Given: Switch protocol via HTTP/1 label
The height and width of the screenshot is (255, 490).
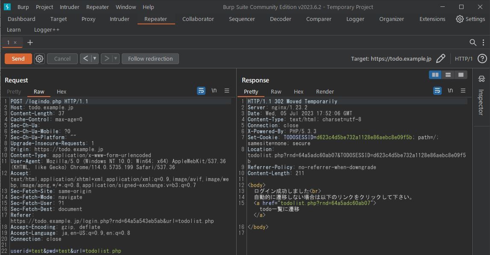Looking at the screenshot, I should (464, 59).
